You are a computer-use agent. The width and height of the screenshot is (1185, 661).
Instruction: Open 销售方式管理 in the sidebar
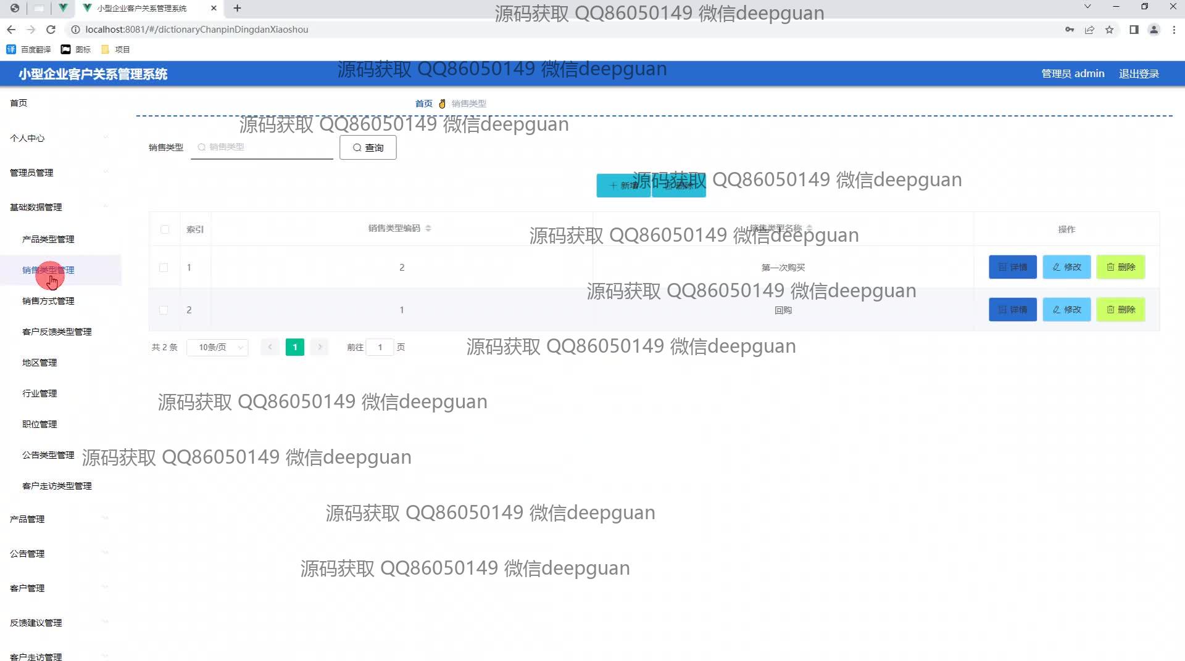[x=48, y=301]
